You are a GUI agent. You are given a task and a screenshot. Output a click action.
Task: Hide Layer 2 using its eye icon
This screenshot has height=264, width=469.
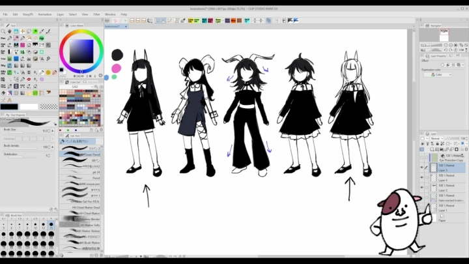coord(421,188)
